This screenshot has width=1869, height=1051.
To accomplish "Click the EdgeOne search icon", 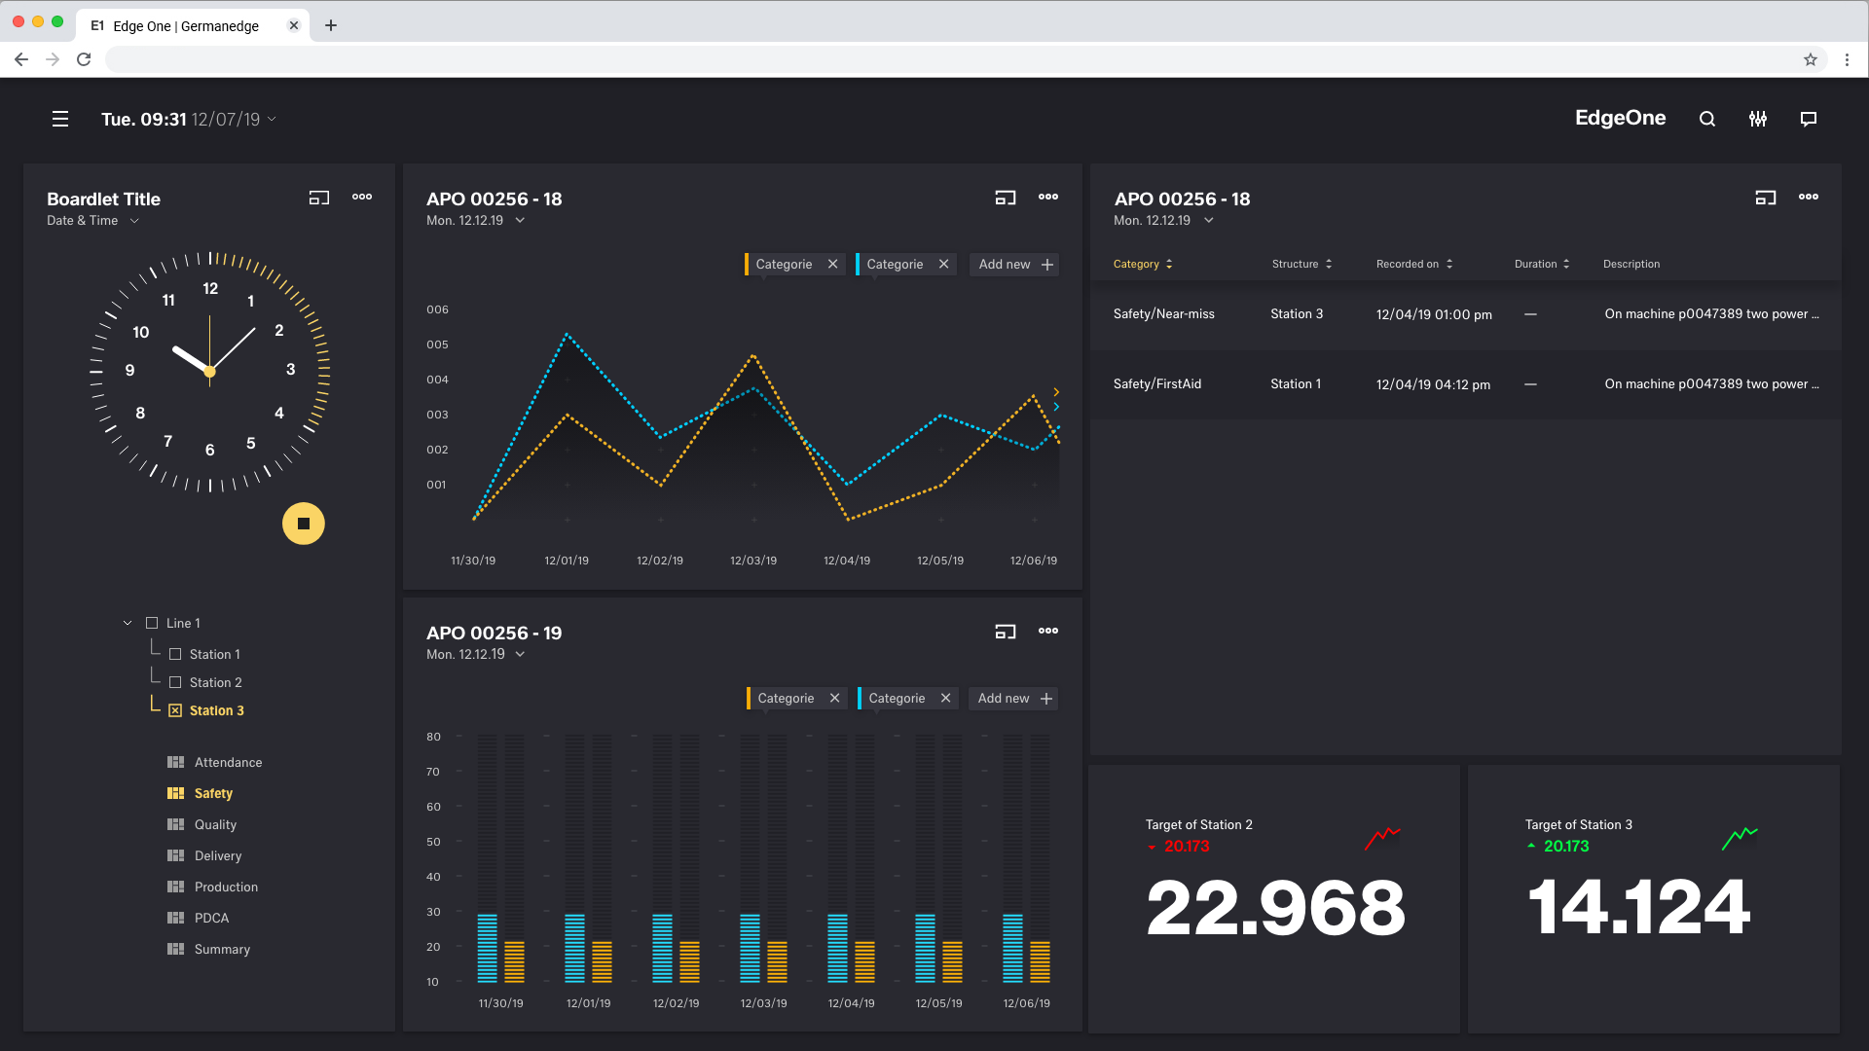I will [x=1706, y=119].
